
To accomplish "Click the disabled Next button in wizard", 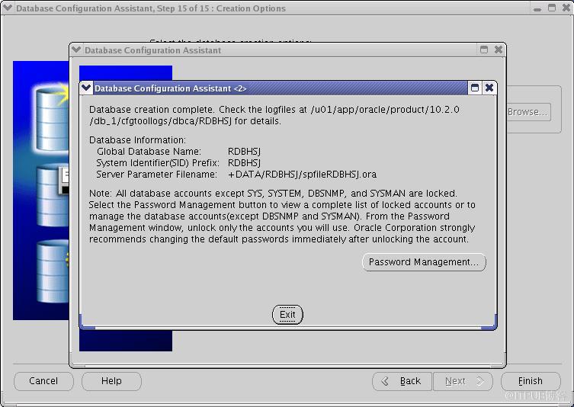I will [x=463, y=381].
